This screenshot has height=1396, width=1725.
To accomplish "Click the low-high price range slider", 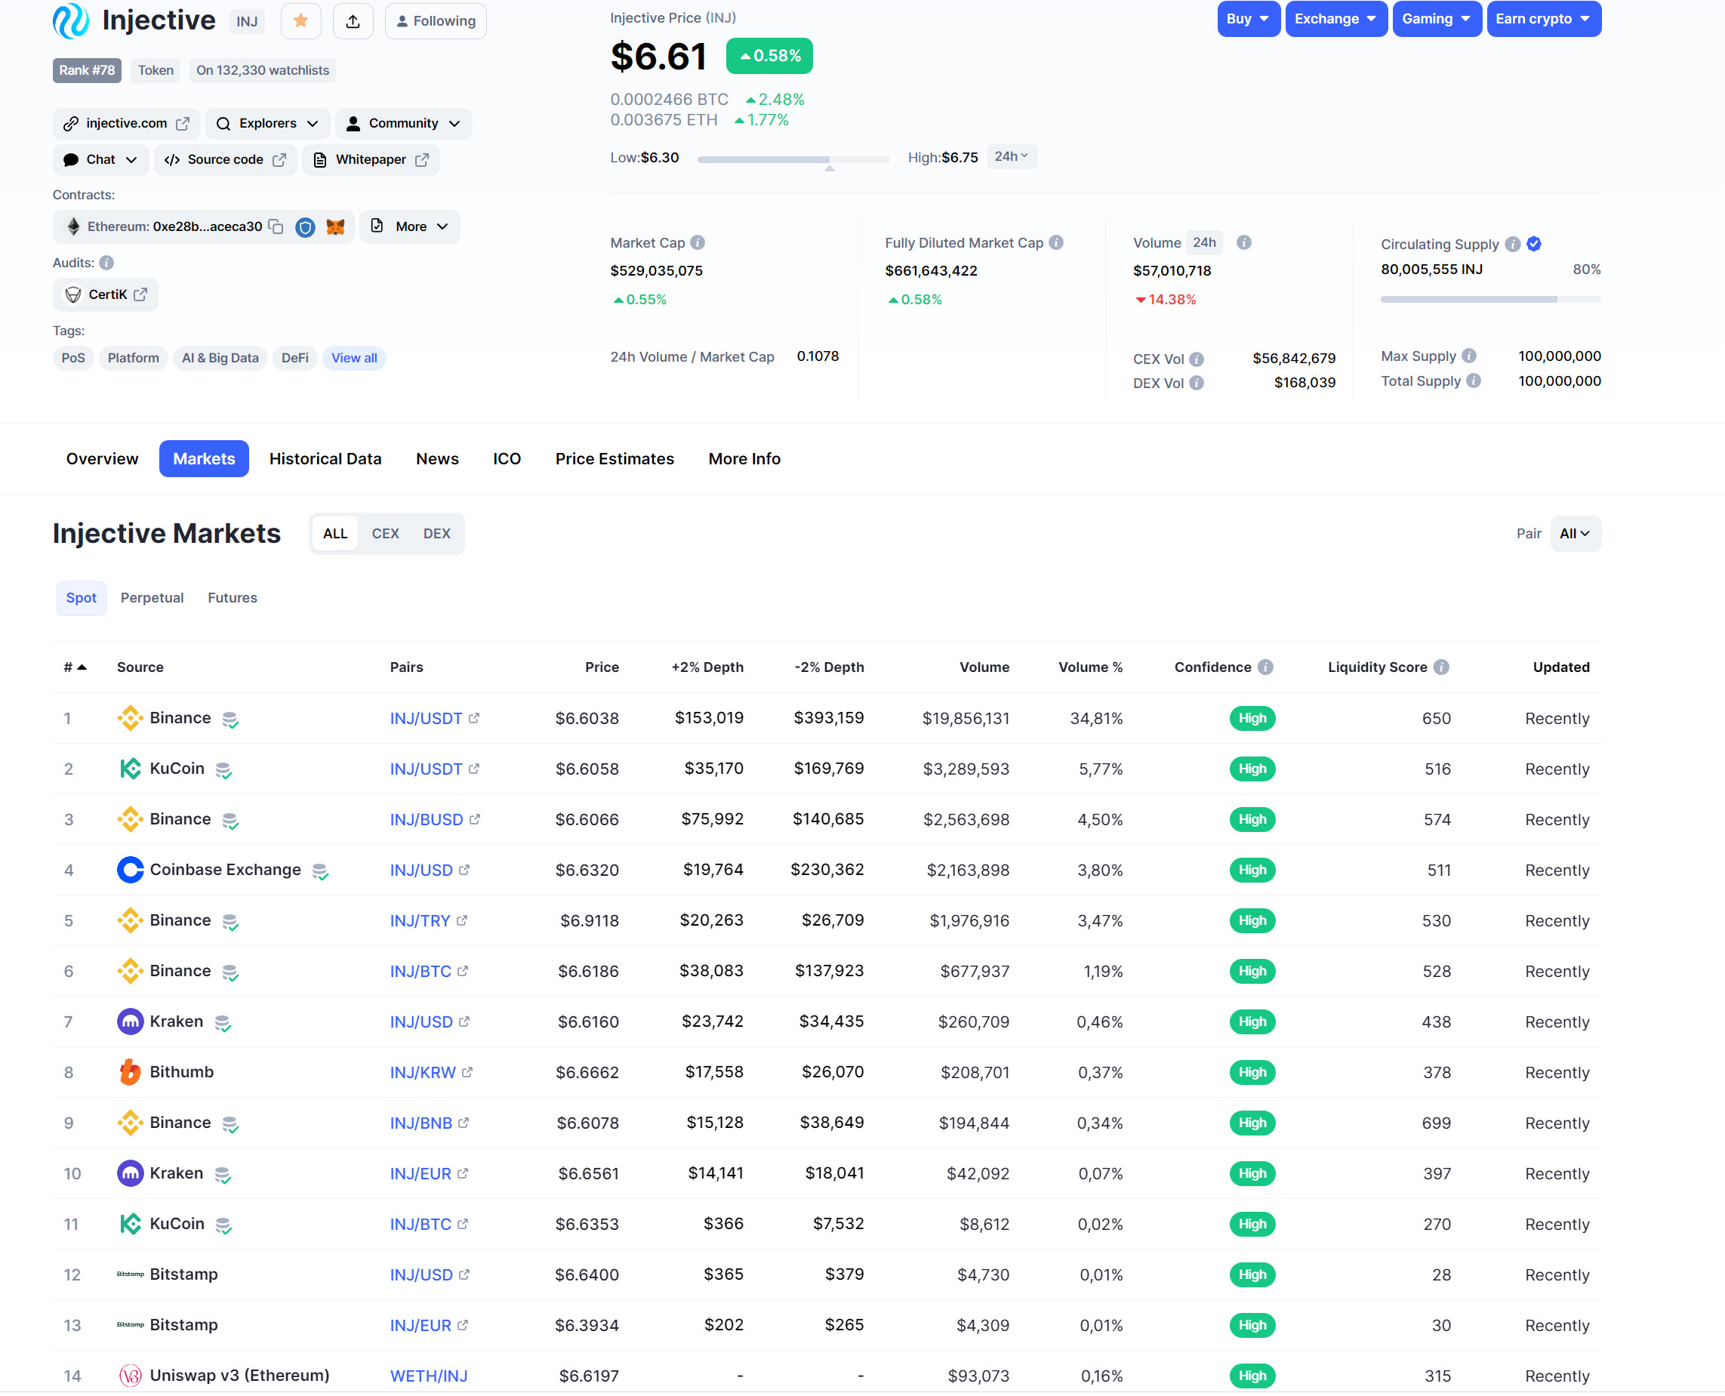I will [x=793, y=160].
